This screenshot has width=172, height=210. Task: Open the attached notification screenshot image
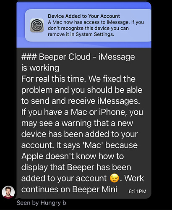(84, 25)
